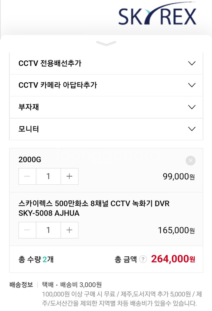Expand the CCTV 전용배선추가 option
The height and width of the screenshot is (311, 212).
106,63
